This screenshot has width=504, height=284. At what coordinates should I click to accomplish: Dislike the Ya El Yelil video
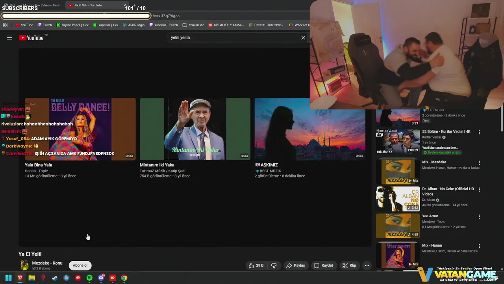click(x=274, y=265)
